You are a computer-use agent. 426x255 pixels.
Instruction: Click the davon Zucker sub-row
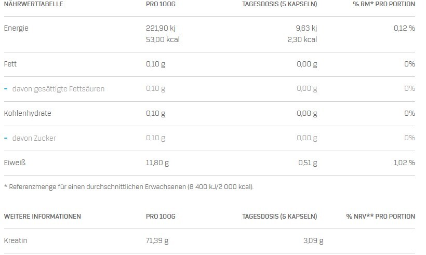click(x=209, y=138)
